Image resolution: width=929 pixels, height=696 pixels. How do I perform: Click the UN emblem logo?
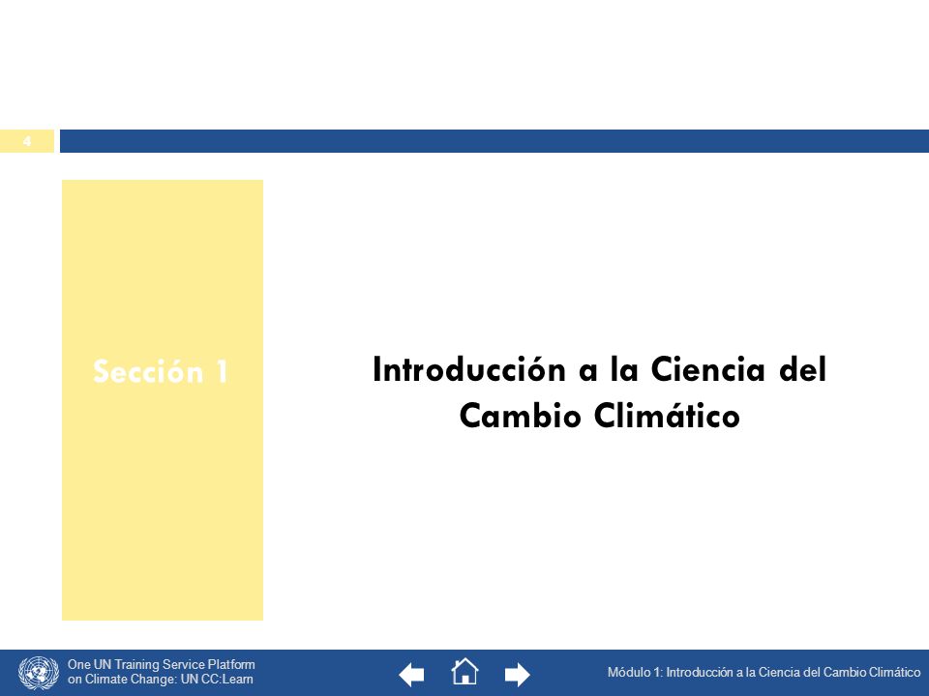click(x=39, y=673)
